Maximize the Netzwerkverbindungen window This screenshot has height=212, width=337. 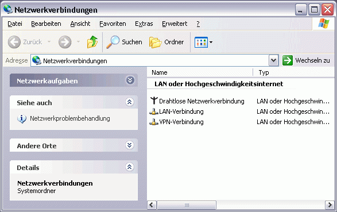coord(314,10)
